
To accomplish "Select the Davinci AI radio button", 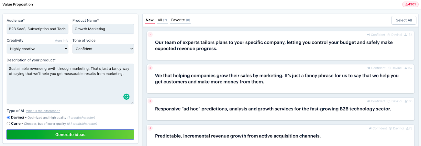I will pos(8,117).
